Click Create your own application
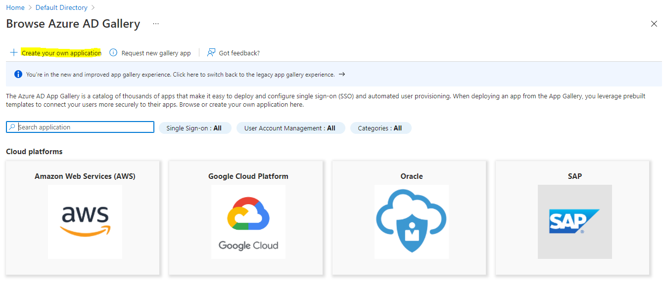Viewport: 663px width, 290px height. click(61, 53)
